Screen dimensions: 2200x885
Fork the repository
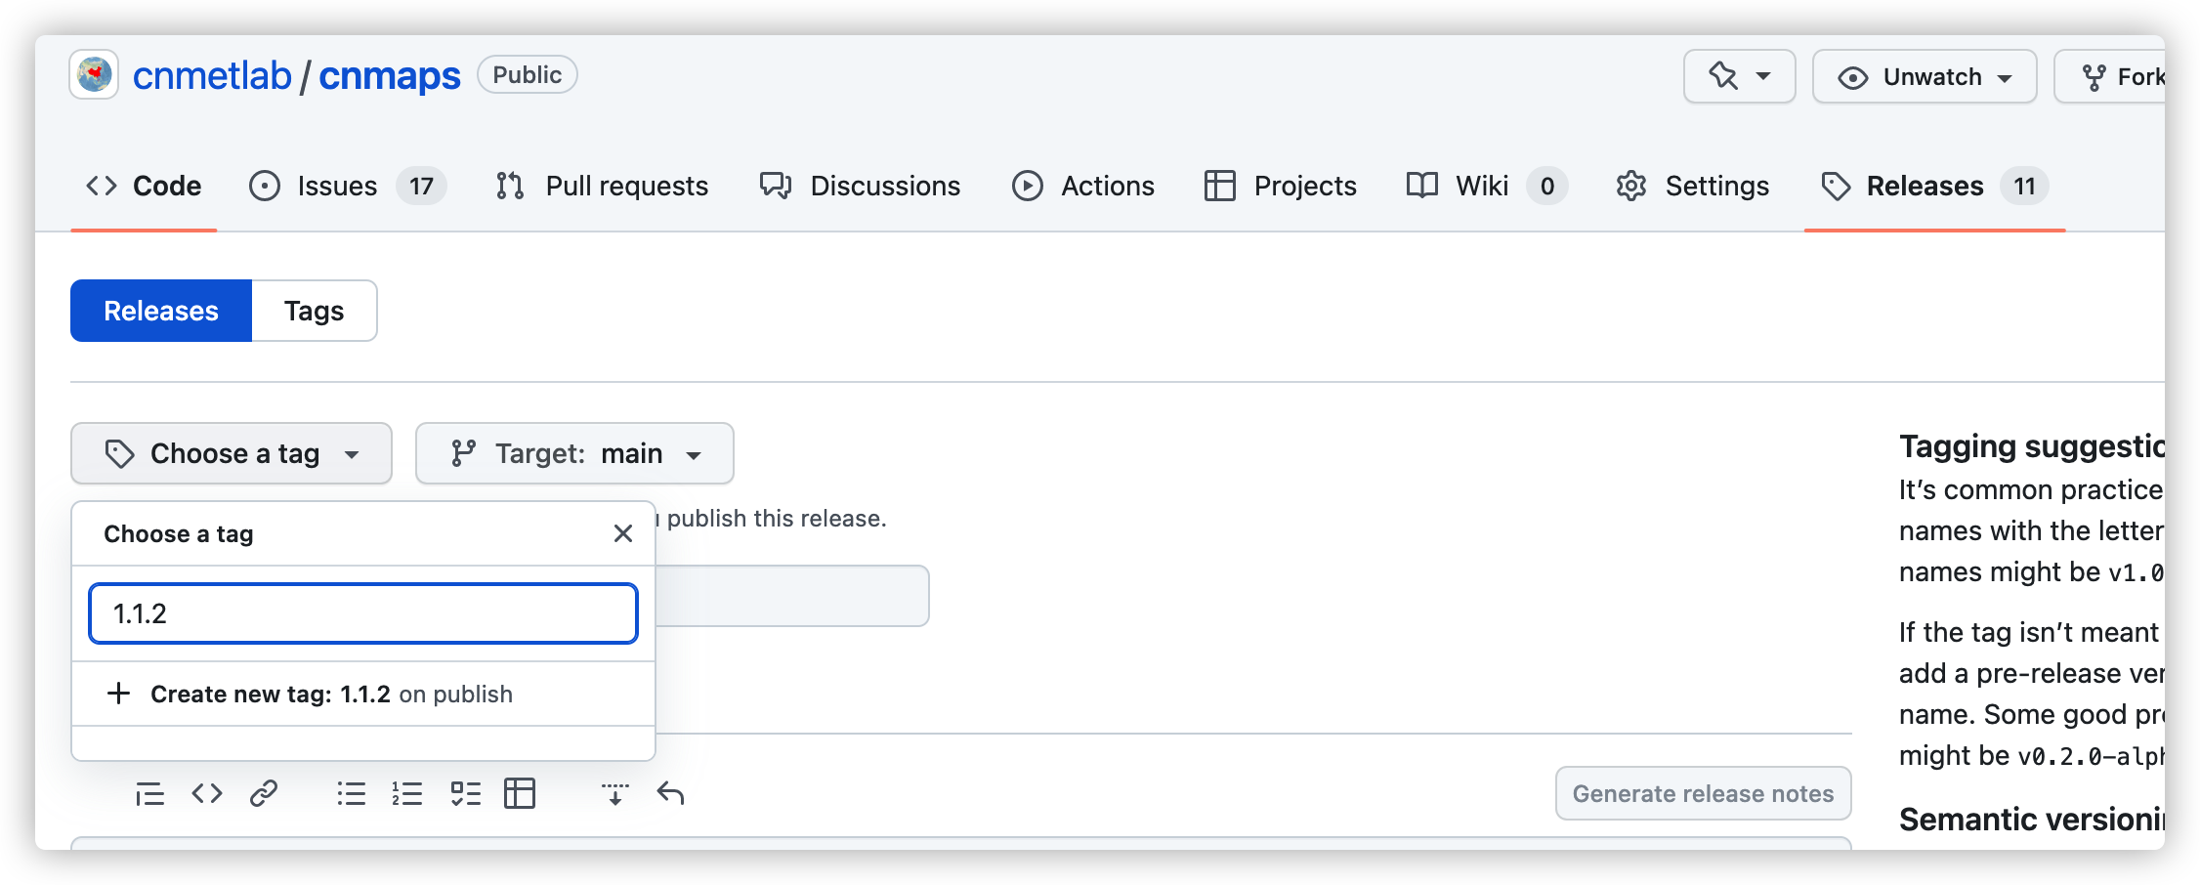point(2110,76)
